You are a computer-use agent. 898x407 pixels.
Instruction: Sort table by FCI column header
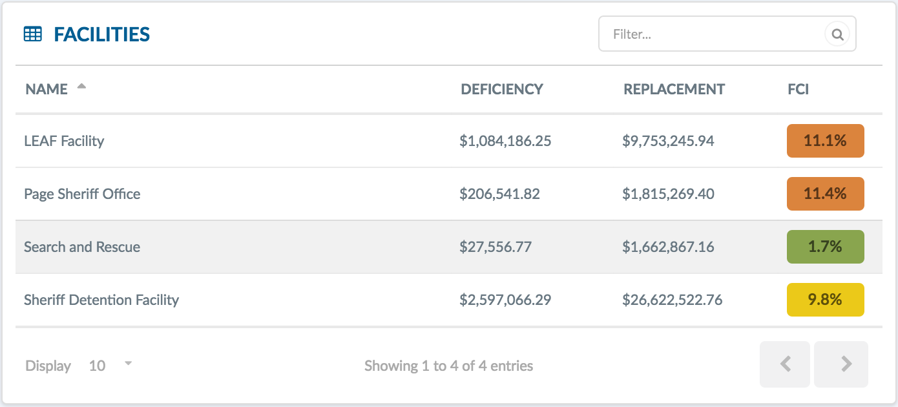[798, 89]
